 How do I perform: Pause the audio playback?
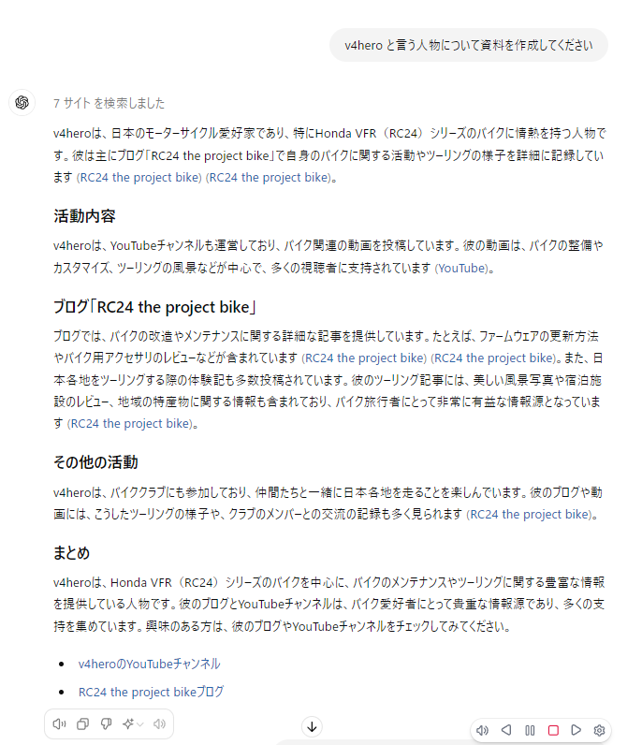point(530,730)
